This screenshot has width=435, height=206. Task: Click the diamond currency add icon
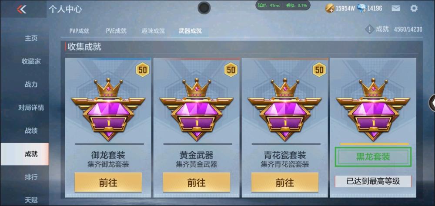362,8
